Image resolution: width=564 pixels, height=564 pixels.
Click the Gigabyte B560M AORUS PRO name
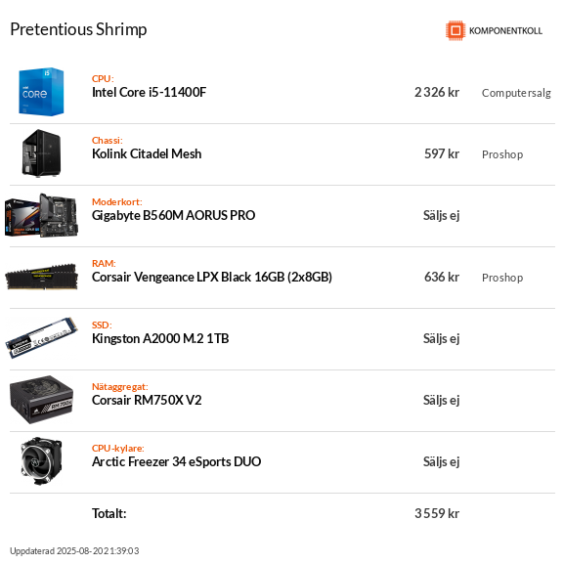coord(174,215)
